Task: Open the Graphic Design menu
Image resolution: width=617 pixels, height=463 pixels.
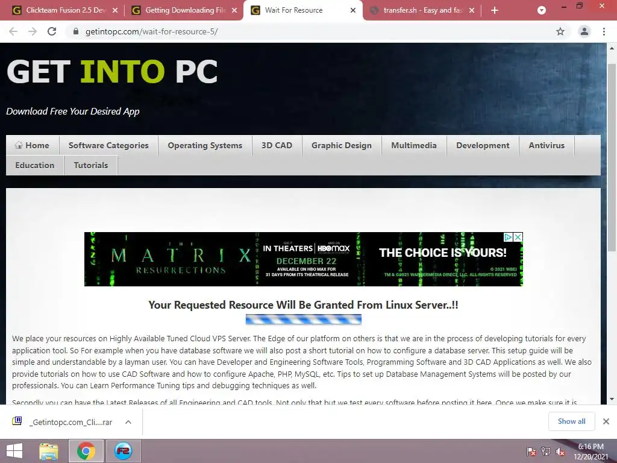Action: pyautogui.click(x=341, y=145)
